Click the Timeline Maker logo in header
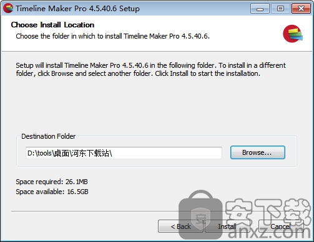The height and width of the screenshot is (242, 314). 293,34
